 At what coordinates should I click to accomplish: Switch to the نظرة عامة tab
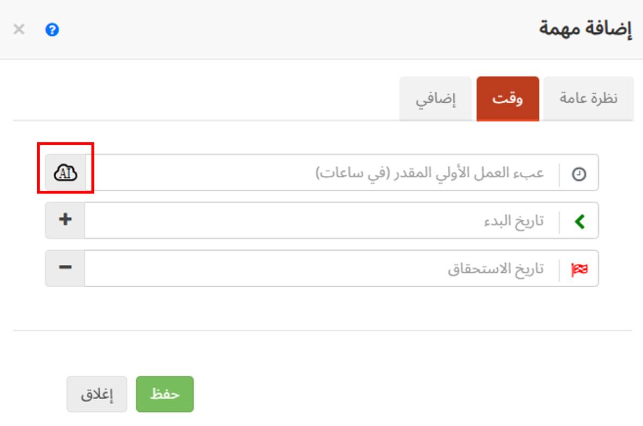(x=588, y=99)
